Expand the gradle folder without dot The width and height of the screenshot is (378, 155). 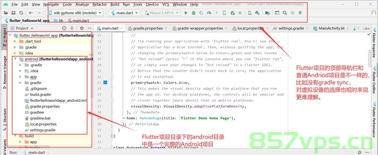(21, 83)
